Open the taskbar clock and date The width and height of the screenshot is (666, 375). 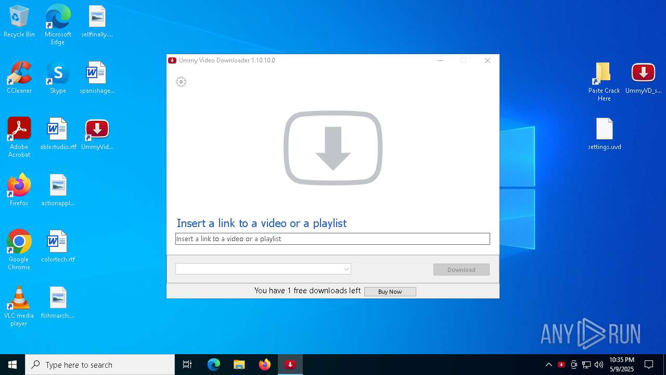tap(621, 365)
